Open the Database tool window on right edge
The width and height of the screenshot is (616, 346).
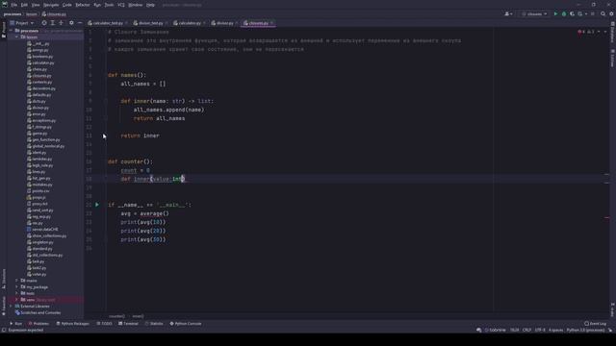pos(612,33)
